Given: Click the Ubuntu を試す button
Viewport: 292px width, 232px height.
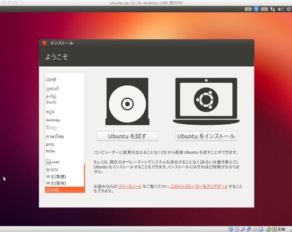Looking at the screenshot, I should click(127, 136).
